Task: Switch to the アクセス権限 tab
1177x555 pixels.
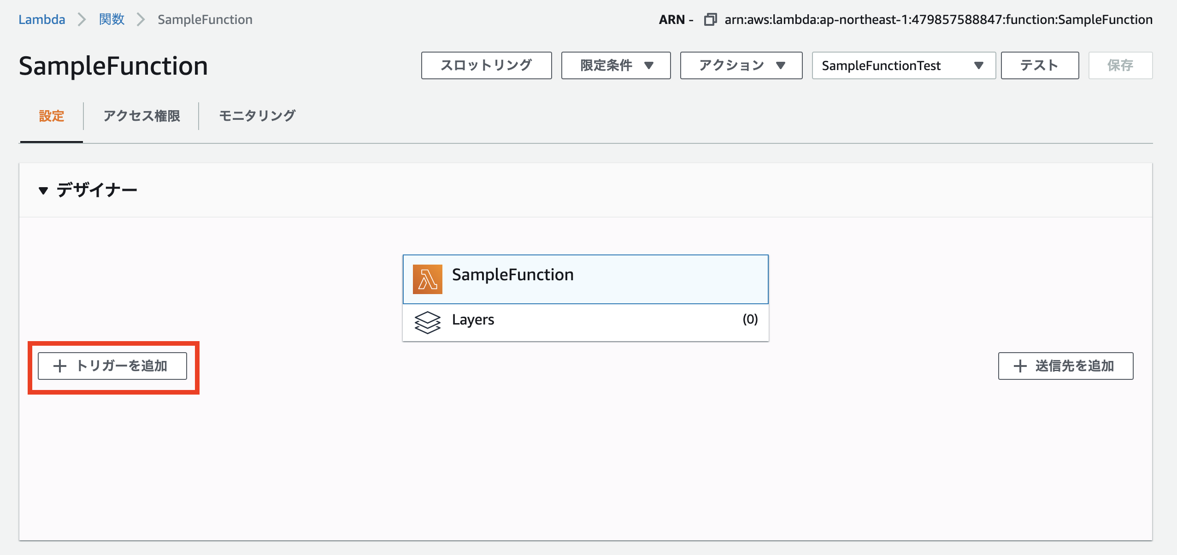Action: (141, 116)
